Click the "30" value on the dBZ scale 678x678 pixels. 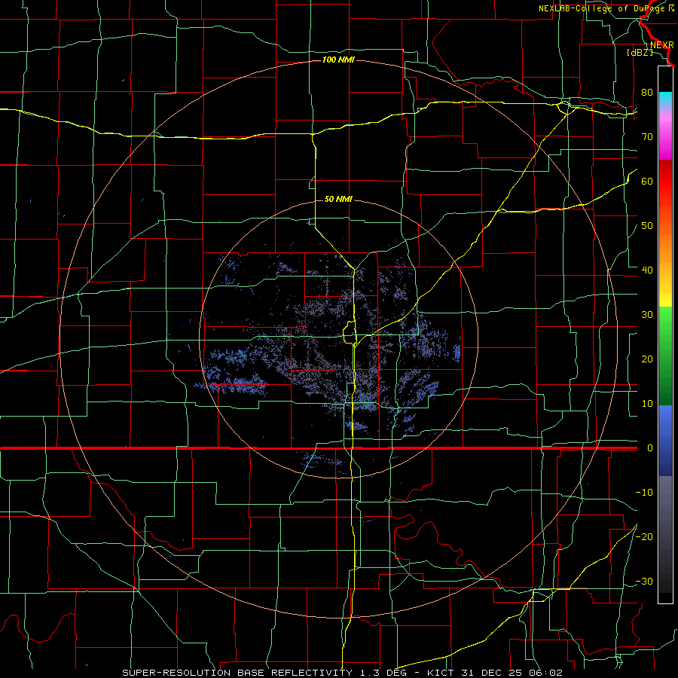[647, 315]
